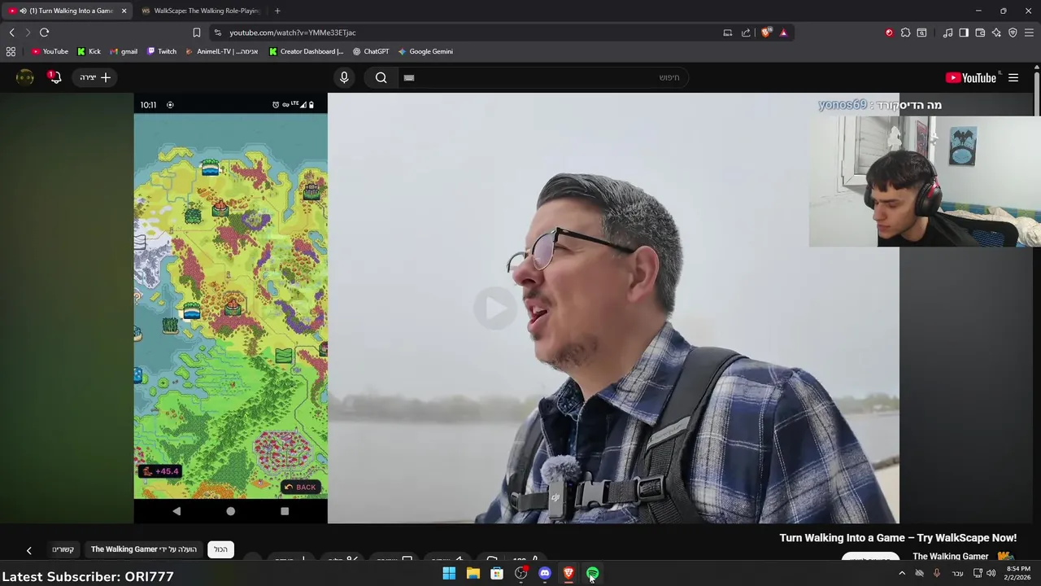Image resolution: width=1041 pixels, height=586 pixels.
Task: Toggle the taskbar microphone icon
Action: coord(937,573)
